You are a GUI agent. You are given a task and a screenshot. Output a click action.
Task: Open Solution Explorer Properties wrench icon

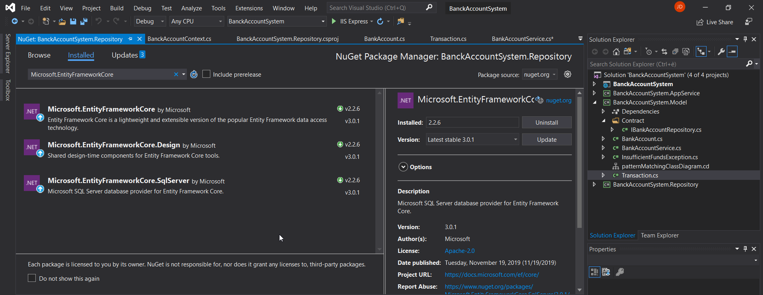pos(721,52)
